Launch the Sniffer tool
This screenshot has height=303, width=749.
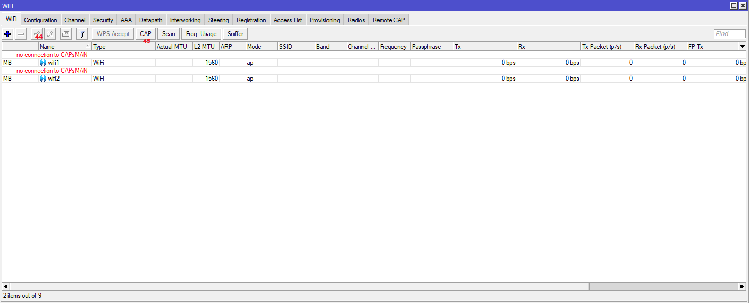coord(235,34)
